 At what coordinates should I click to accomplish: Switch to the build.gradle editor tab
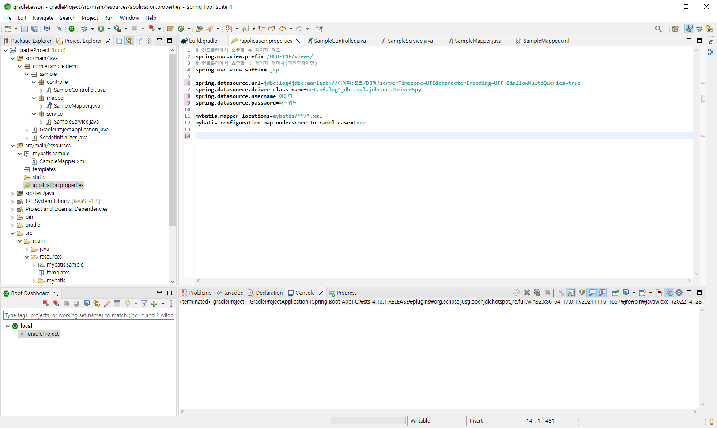point(203,41)
